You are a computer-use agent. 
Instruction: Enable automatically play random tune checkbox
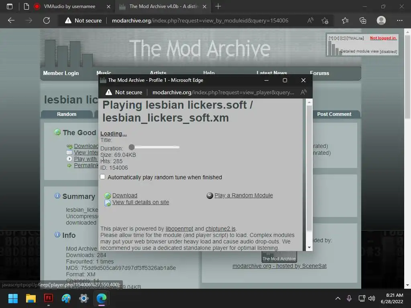click(103, 177)
